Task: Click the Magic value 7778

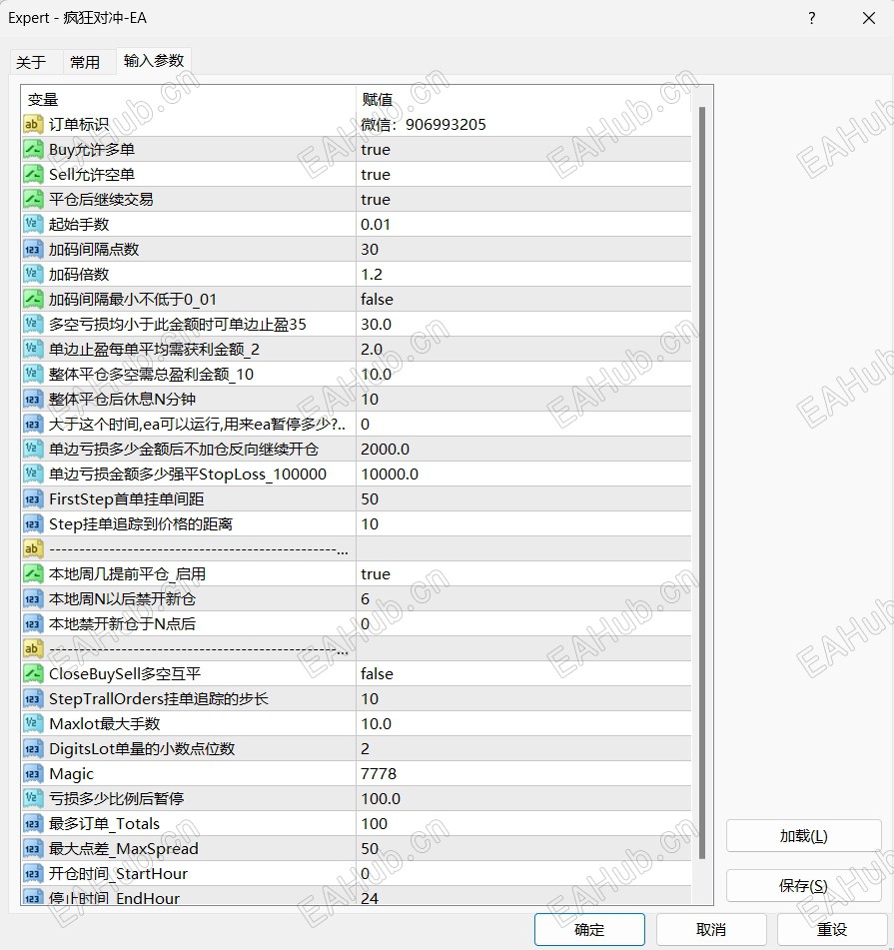Action: [x=379, y=774]
